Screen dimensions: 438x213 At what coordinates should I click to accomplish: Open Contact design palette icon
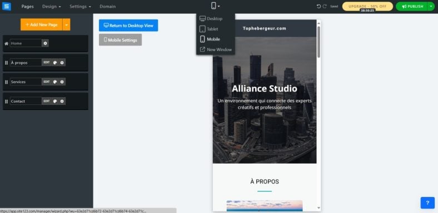coord(55,101)
